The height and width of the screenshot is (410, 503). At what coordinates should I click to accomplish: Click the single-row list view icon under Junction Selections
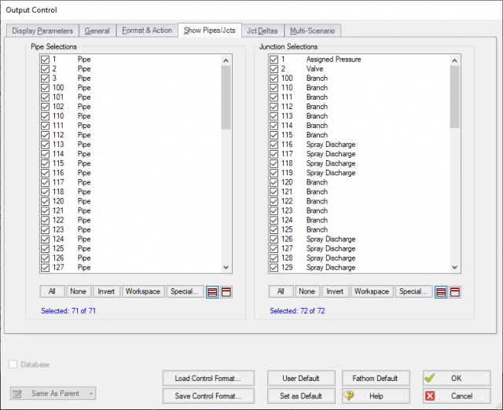(455, 292)
